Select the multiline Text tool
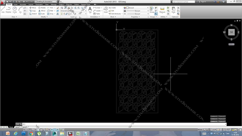This screenshot has height=136, width=242. tap(90, 10)
